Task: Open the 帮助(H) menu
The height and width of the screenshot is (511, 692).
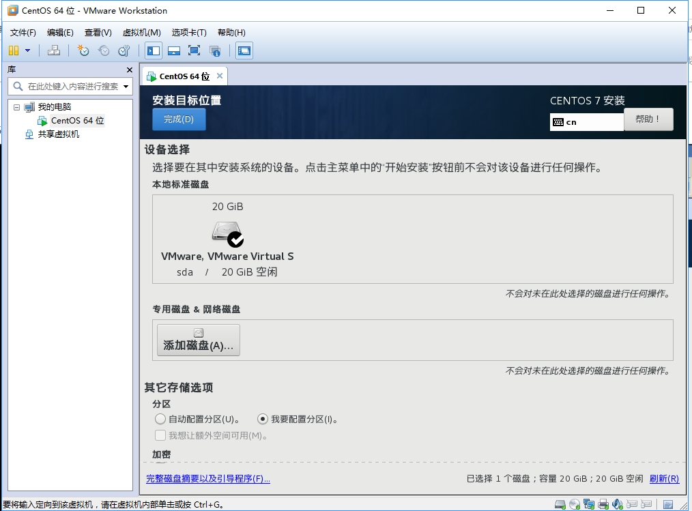Action: point(231,33)
